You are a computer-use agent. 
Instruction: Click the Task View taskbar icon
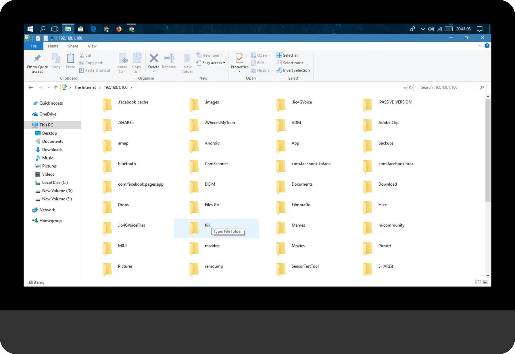coord(55,29)
